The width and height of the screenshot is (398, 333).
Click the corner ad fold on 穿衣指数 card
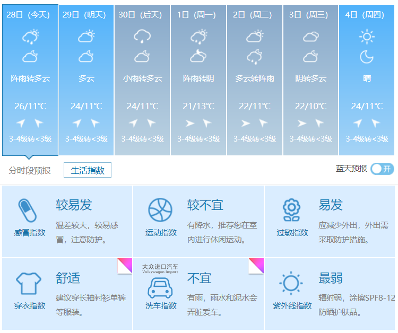point(125,266)
